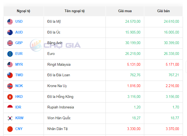Click the 'Ngoại tệ' column header
This screenshot has width=187, height=136.
[x=24, y=11]
